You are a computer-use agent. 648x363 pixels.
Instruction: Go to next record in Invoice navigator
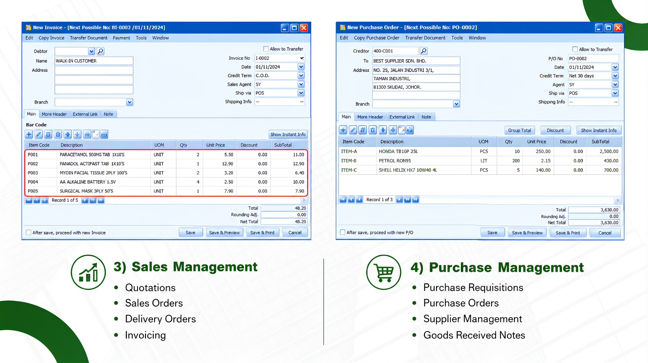click(85, 200)
